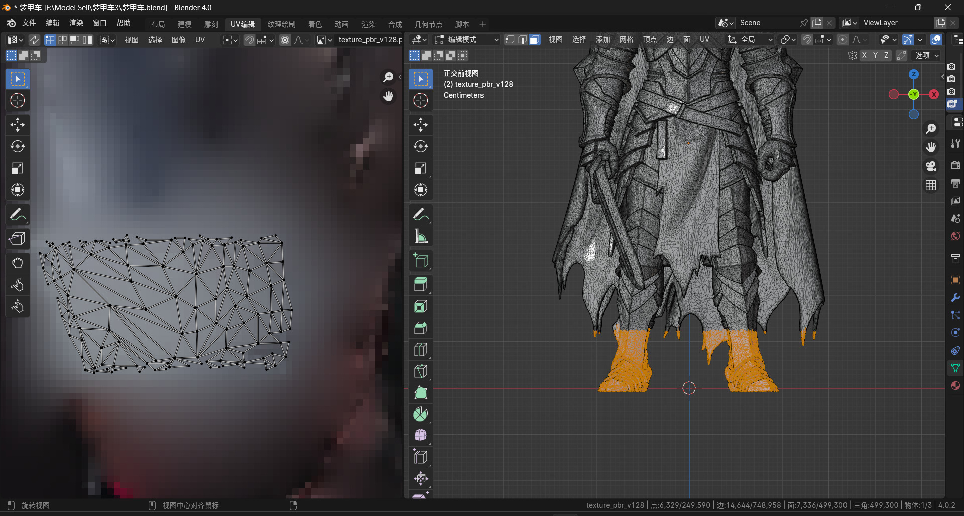Image resolution: width=964 pixels, height=516 pixels.
Task: Select the Move tool in UV editor
Action: tap(18, 124)
